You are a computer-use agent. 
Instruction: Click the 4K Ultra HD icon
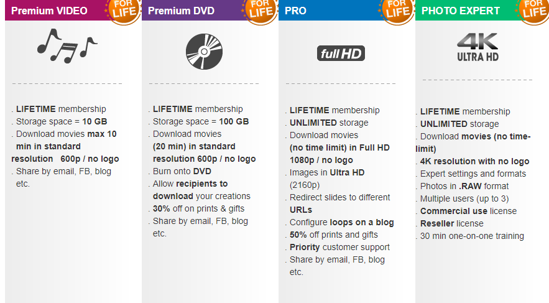[477, 47]
